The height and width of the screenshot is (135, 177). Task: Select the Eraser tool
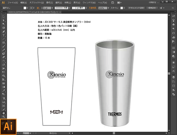4,57
